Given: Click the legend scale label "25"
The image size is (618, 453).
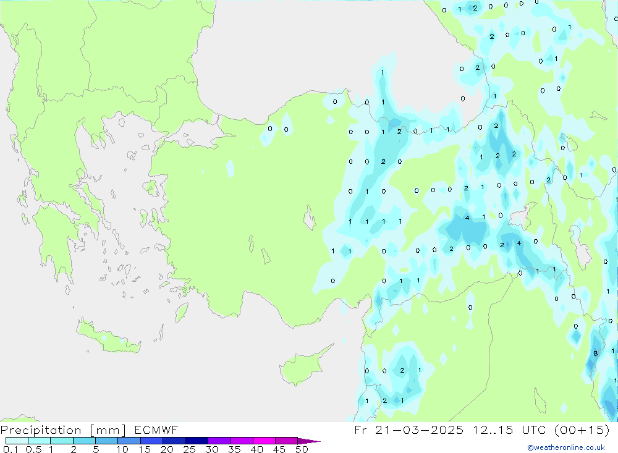Looking at the screenshot, I should [190, 449].
